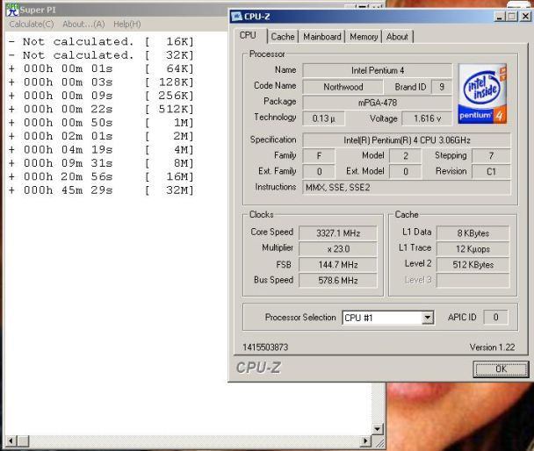
Task: Switch to the About tab in CPU-Z
Action: point(397,36)
